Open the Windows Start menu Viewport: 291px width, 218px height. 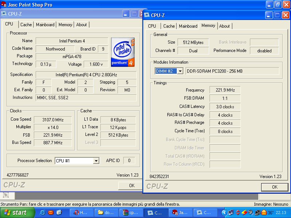point(17,213)
